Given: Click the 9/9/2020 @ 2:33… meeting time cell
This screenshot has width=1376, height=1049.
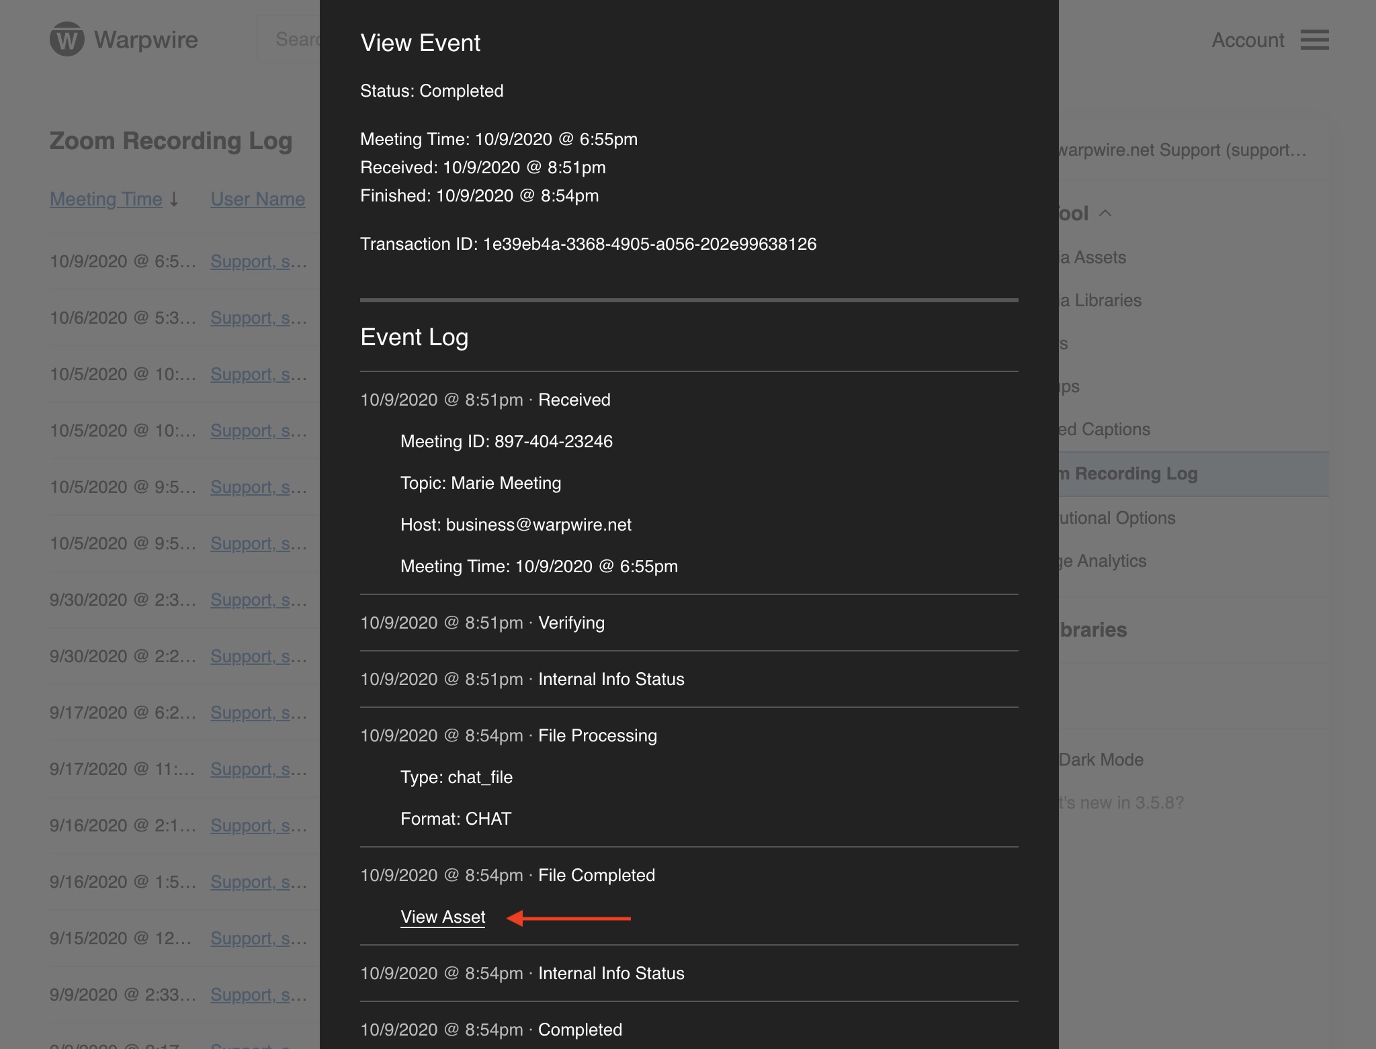Looking at the screenshot, I should (123, 995).
